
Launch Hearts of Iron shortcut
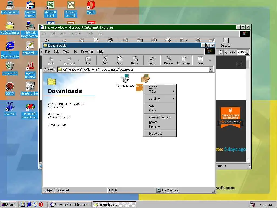coord(30,89)
